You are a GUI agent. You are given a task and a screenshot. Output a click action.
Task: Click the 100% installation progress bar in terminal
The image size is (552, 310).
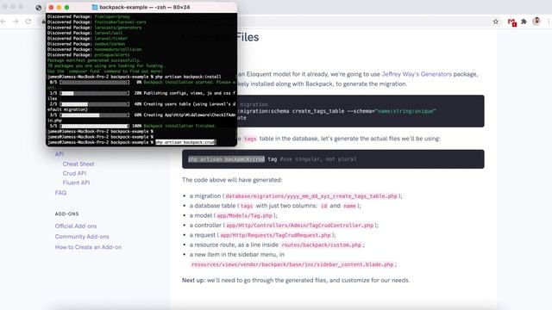pos(95,126)
